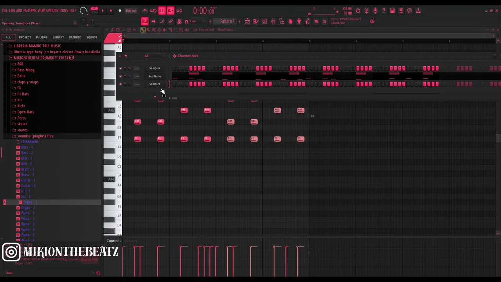Switch to LIBRARY browser tab

pos(58,37)
